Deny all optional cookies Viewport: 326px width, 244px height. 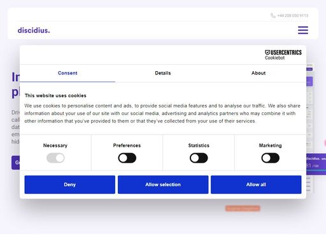click(x=70, y=184)
